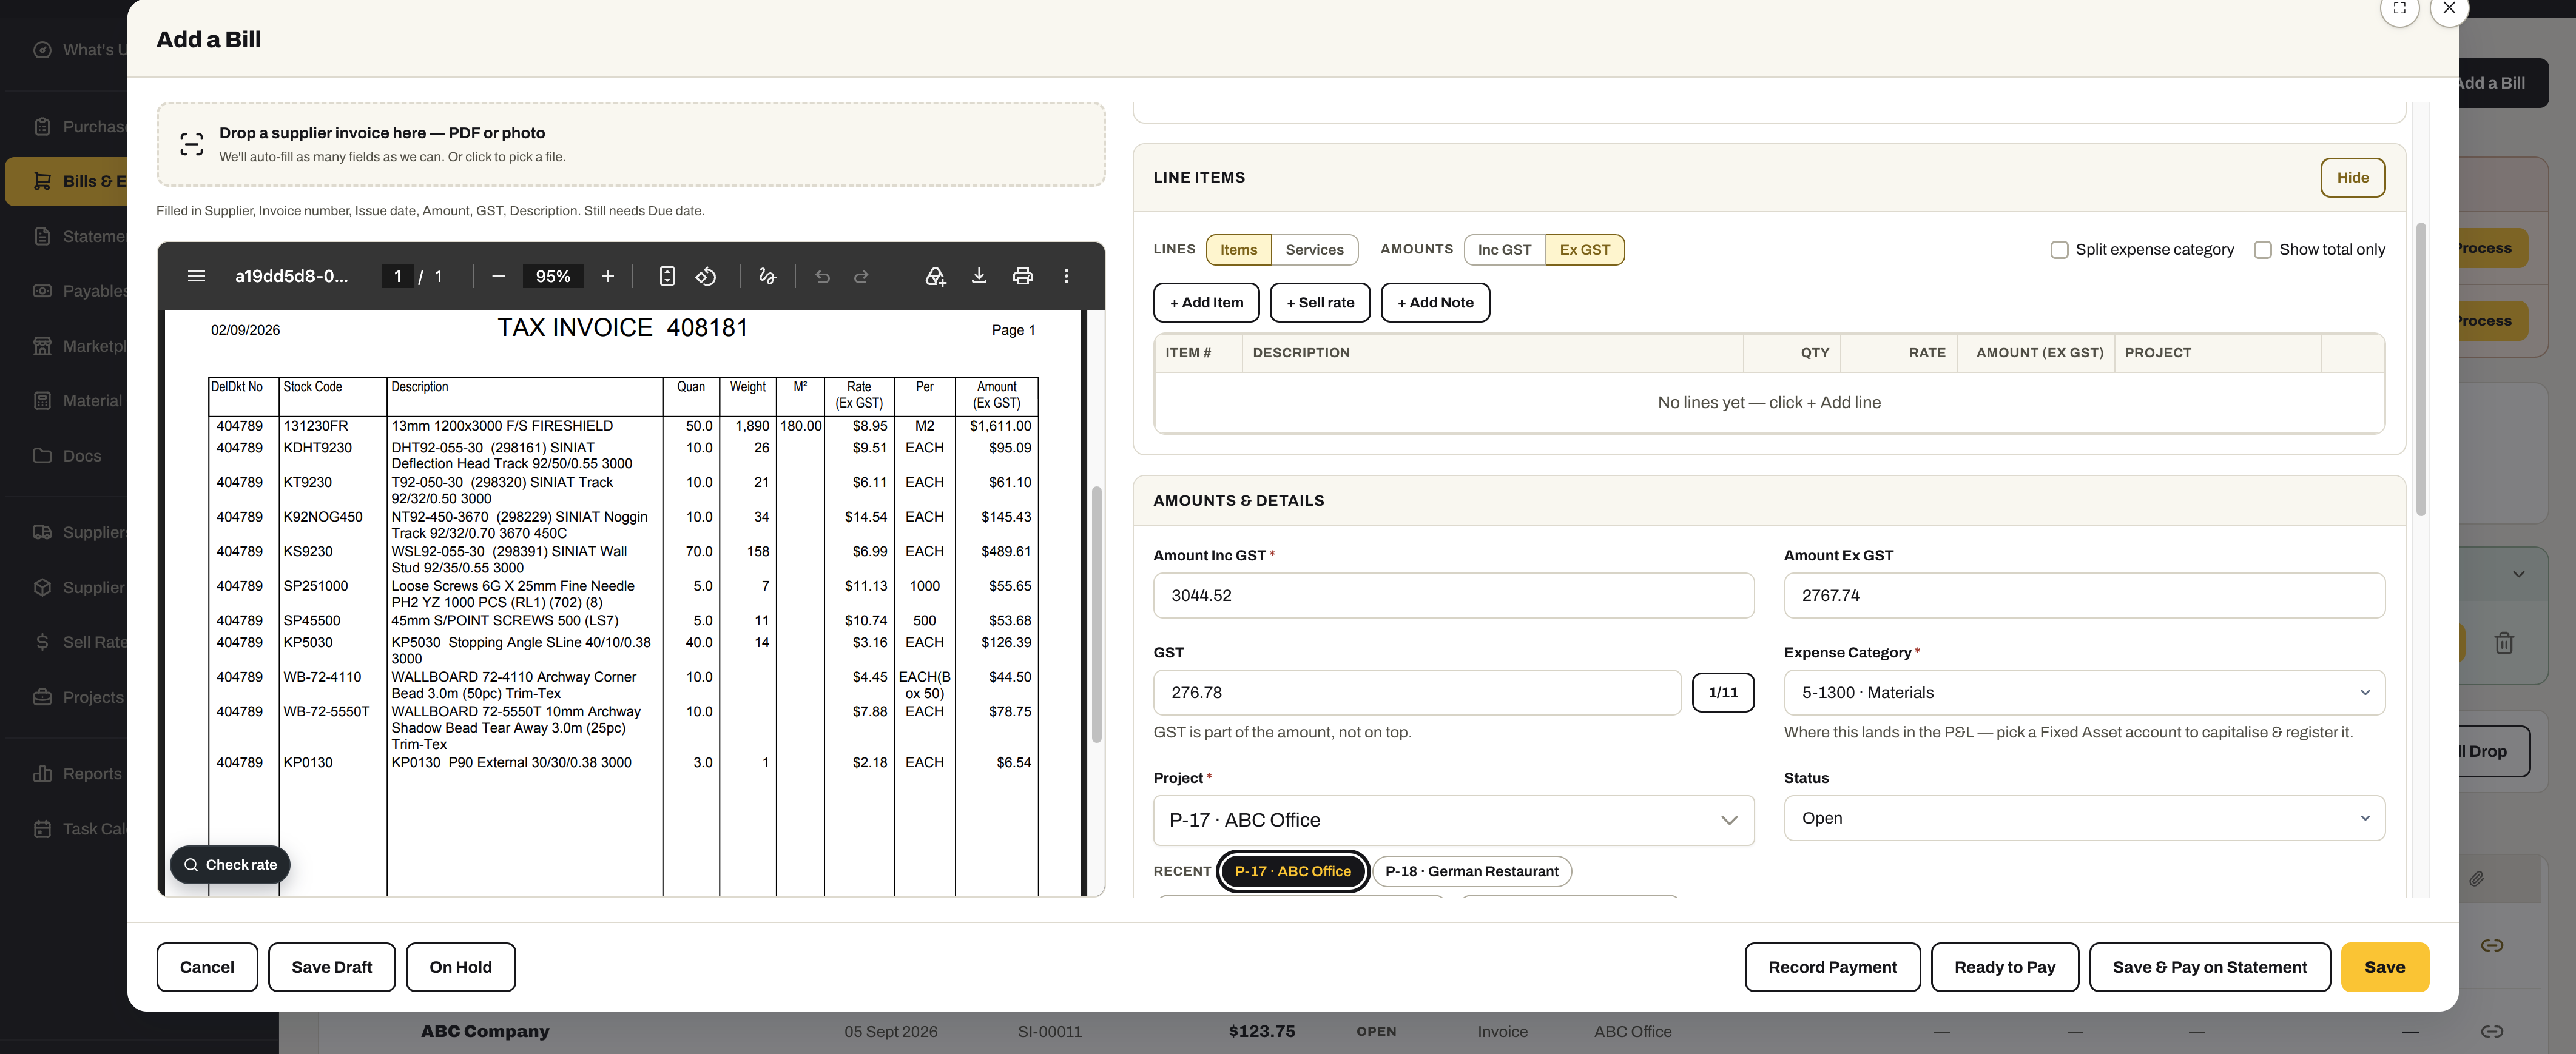
Task: Put the bill On Hold
Action: point(460,967)
